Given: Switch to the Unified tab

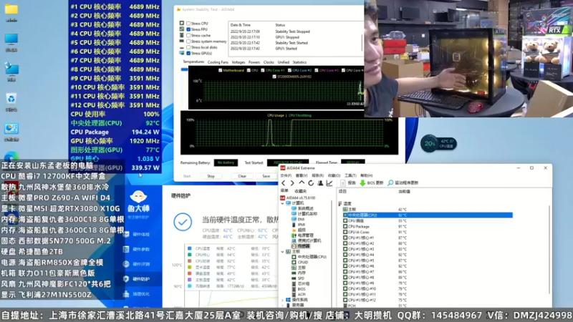Looking at the screenshot, I should point(283,62).
